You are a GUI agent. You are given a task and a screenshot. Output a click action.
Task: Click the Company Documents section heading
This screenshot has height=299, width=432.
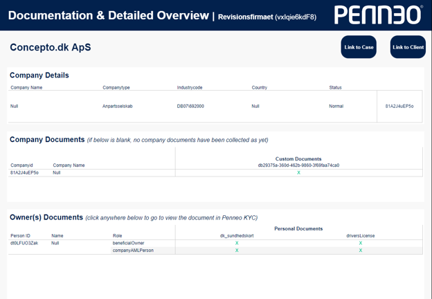pyautogui.click(x=47, y=140)
